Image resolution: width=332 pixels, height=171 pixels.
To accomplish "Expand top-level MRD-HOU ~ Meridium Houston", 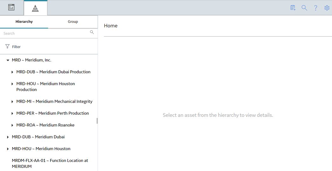I will click(8, 149).
